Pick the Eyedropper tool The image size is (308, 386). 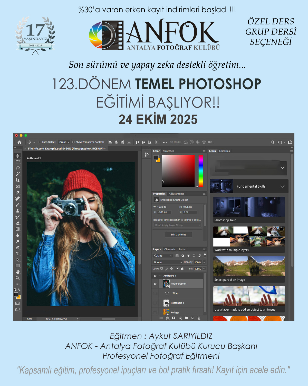click(x=17, y=192)
